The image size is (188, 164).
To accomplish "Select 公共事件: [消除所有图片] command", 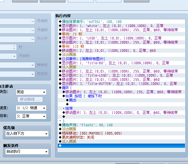I will (x=121, y=59).
